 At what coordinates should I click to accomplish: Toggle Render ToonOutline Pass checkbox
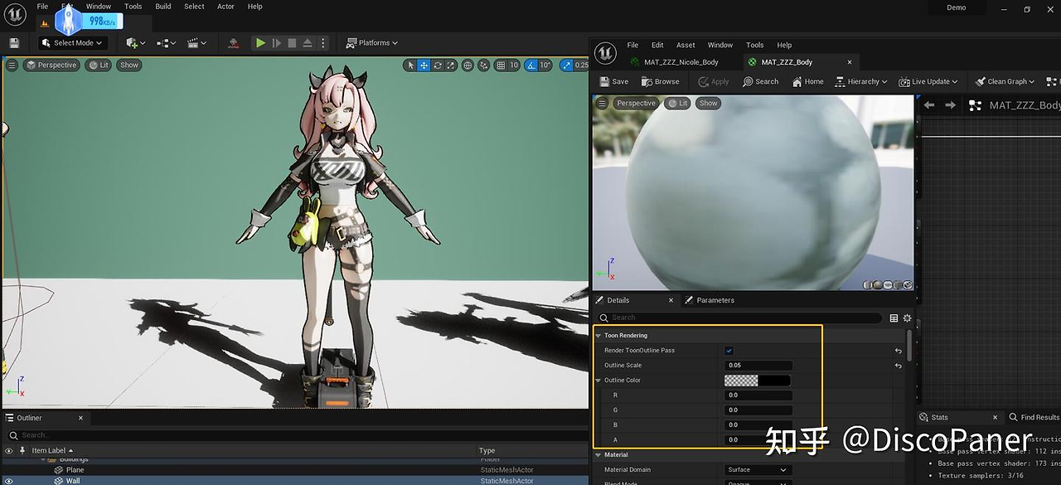pos(729,351)
